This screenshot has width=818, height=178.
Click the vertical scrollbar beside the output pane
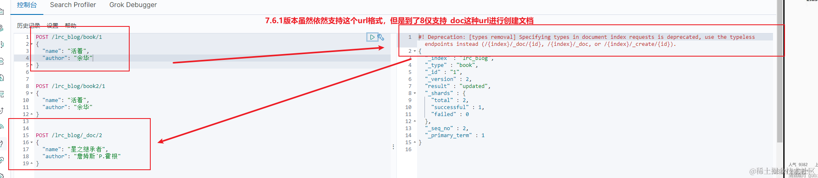coord(780,71)
